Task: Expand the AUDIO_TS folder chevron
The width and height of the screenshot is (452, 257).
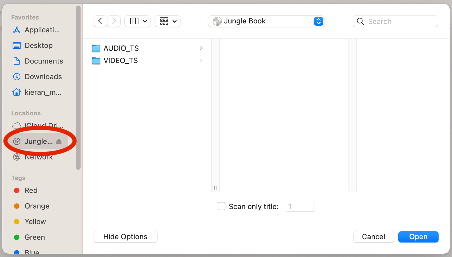Action: point(201,48)
